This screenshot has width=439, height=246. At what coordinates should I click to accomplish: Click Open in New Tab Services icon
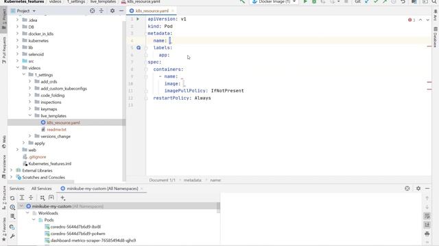pyautogui.click(x=51, y=197)
